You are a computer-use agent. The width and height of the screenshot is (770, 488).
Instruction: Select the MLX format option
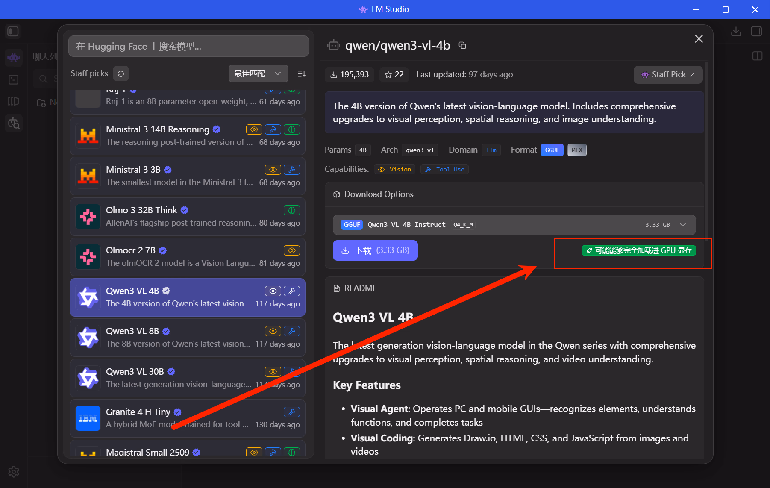577,150
